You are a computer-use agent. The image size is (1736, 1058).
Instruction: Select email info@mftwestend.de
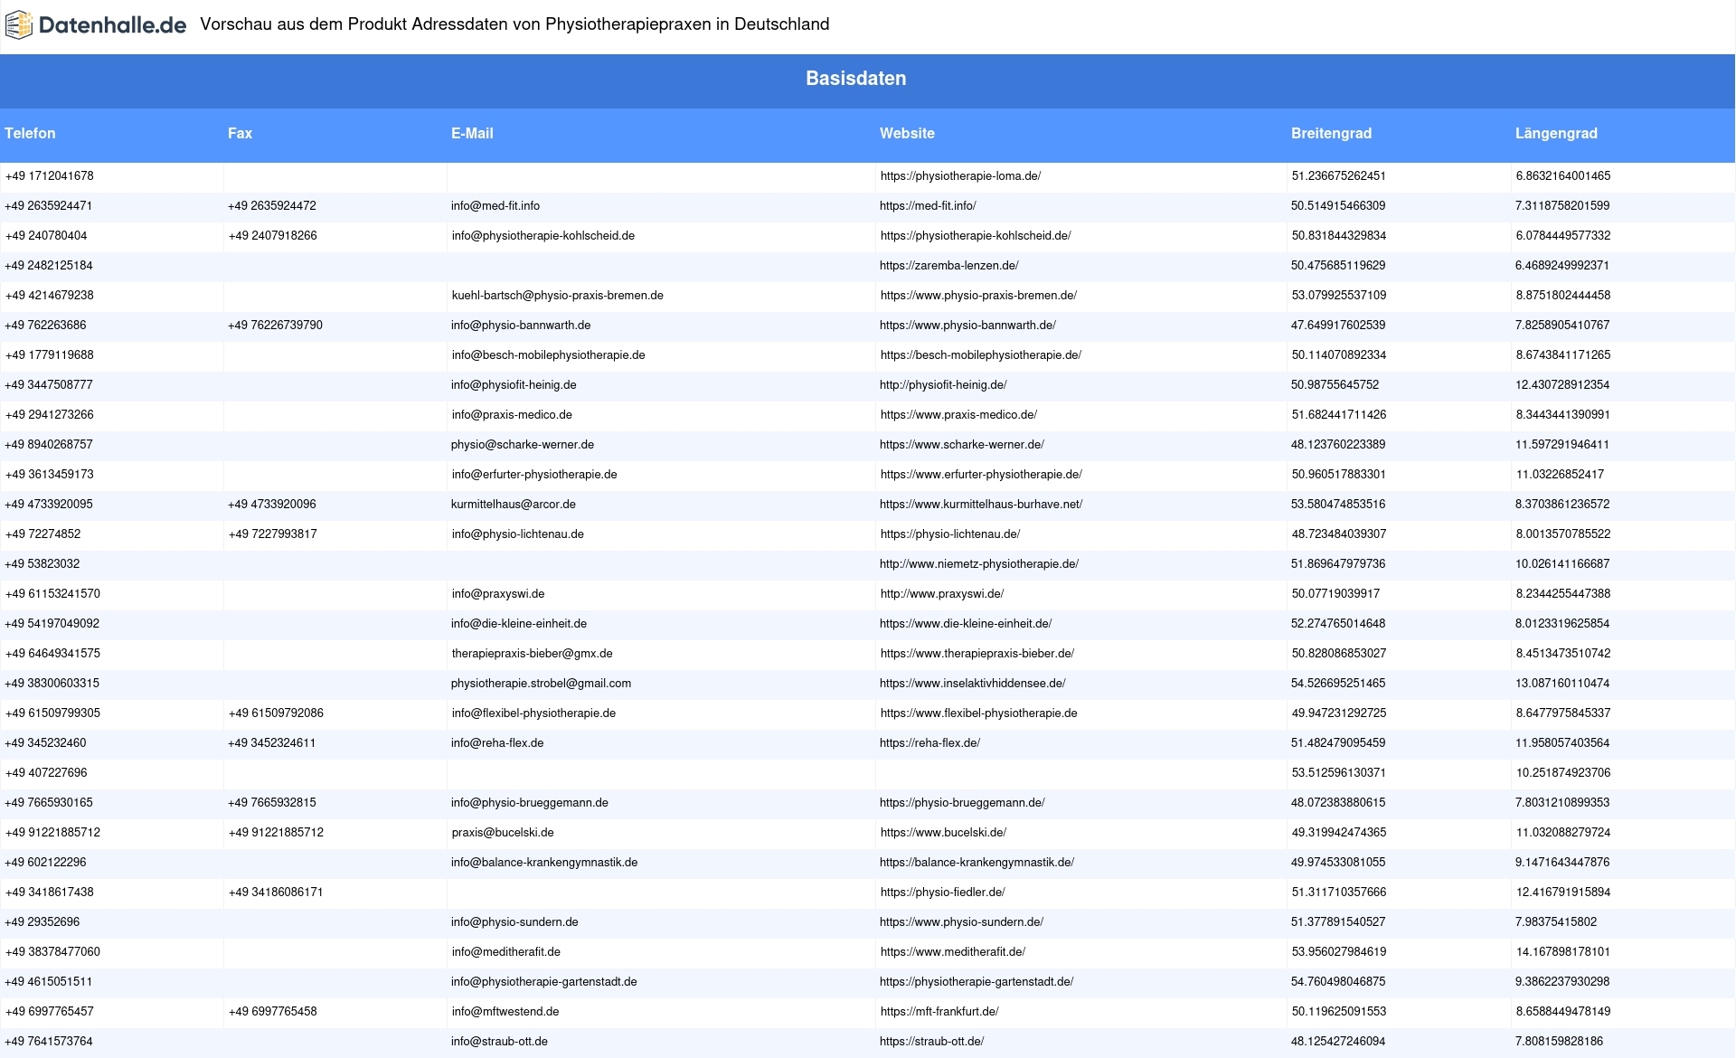tap(505, 1012)
